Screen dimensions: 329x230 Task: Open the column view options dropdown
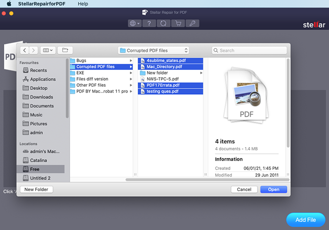(48, 50)
